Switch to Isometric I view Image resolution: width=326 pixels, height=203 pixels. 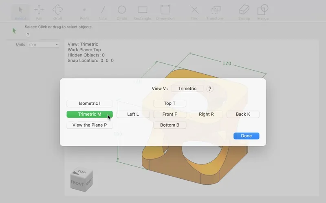pyautogui.click(x=90, y=104)
